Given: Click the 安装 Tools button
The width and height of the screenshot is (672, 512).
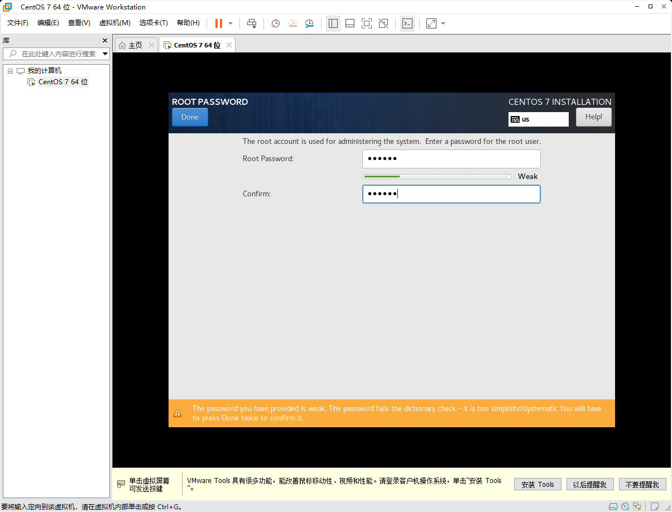Looking at the screenshot, I should pos(537,484).
